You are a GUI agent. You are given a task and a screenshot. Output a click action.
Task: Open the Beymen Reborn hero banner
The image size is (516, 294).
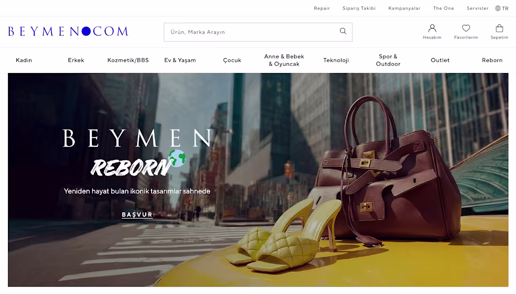tap(258, 180)
